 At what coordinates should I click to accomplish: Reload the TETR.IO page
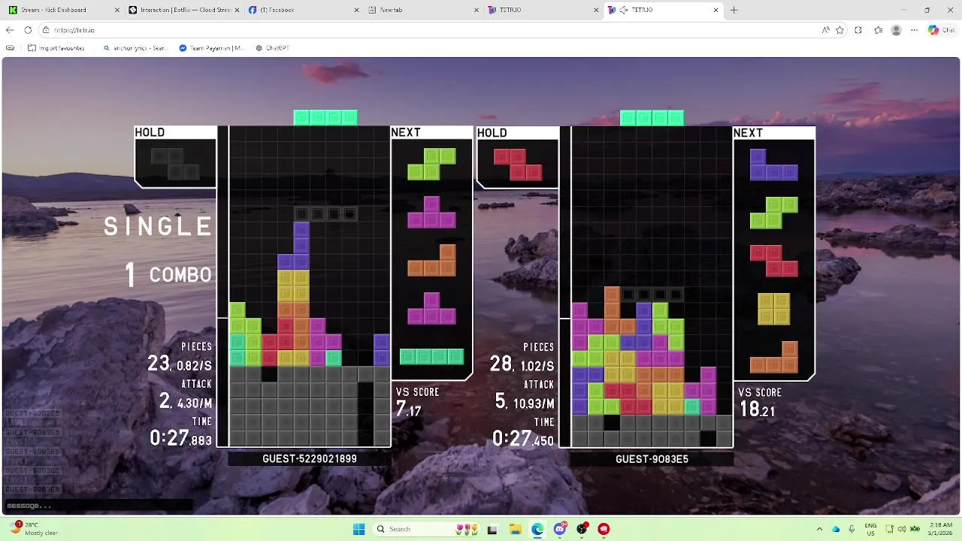[x=28, y=30]
